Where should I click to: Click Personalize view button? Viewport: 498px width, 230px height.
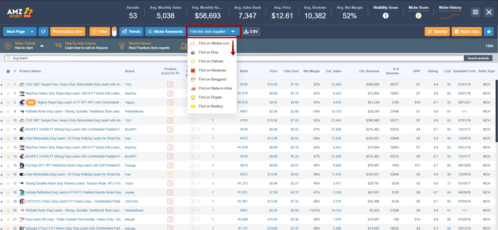(x=68, y=31)
